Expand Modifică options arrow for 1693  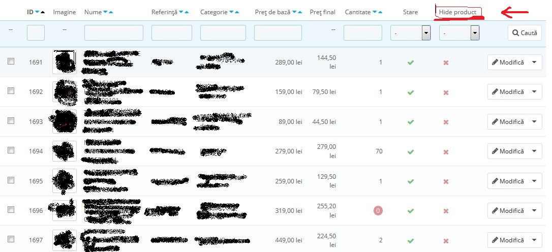pos(534,122)
